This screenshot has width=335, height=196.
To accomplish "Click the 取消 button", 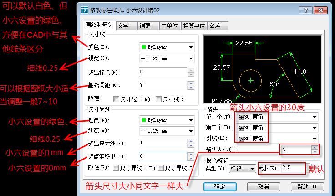I will [264, 186].
